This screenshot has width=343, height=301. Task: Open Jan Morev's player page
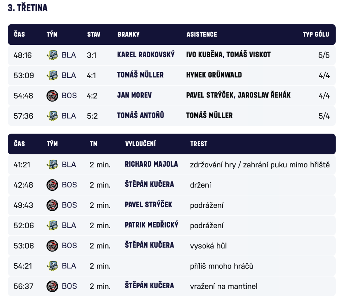pyautogui.click(x=134, y=95)
